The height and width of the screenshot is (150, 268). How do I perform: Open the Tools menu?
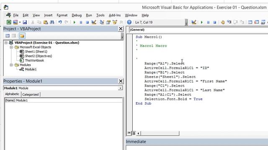coord(100,15)
